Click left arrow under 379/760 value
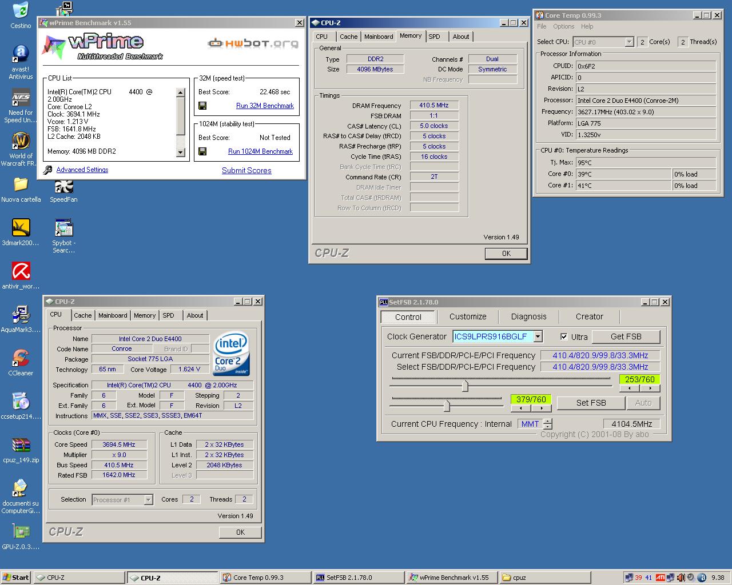The width and height of the screenshot is (732, 585). pos(521,408)
